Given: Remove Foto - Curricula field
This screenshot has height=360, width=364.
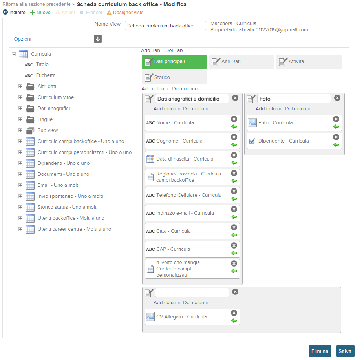Looking at the screenshot, I should coord(336,119).
